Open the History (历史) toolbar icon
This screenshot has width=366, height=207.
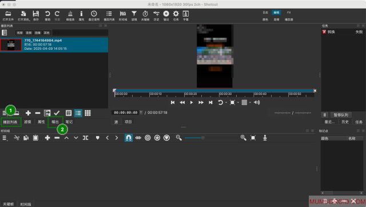(x=156, y=14)
